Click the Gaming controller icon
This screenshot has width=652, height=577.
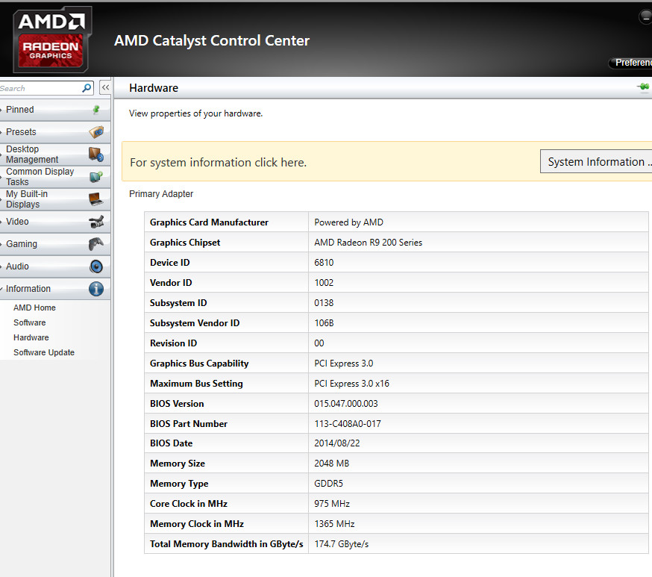coord(96,244)
